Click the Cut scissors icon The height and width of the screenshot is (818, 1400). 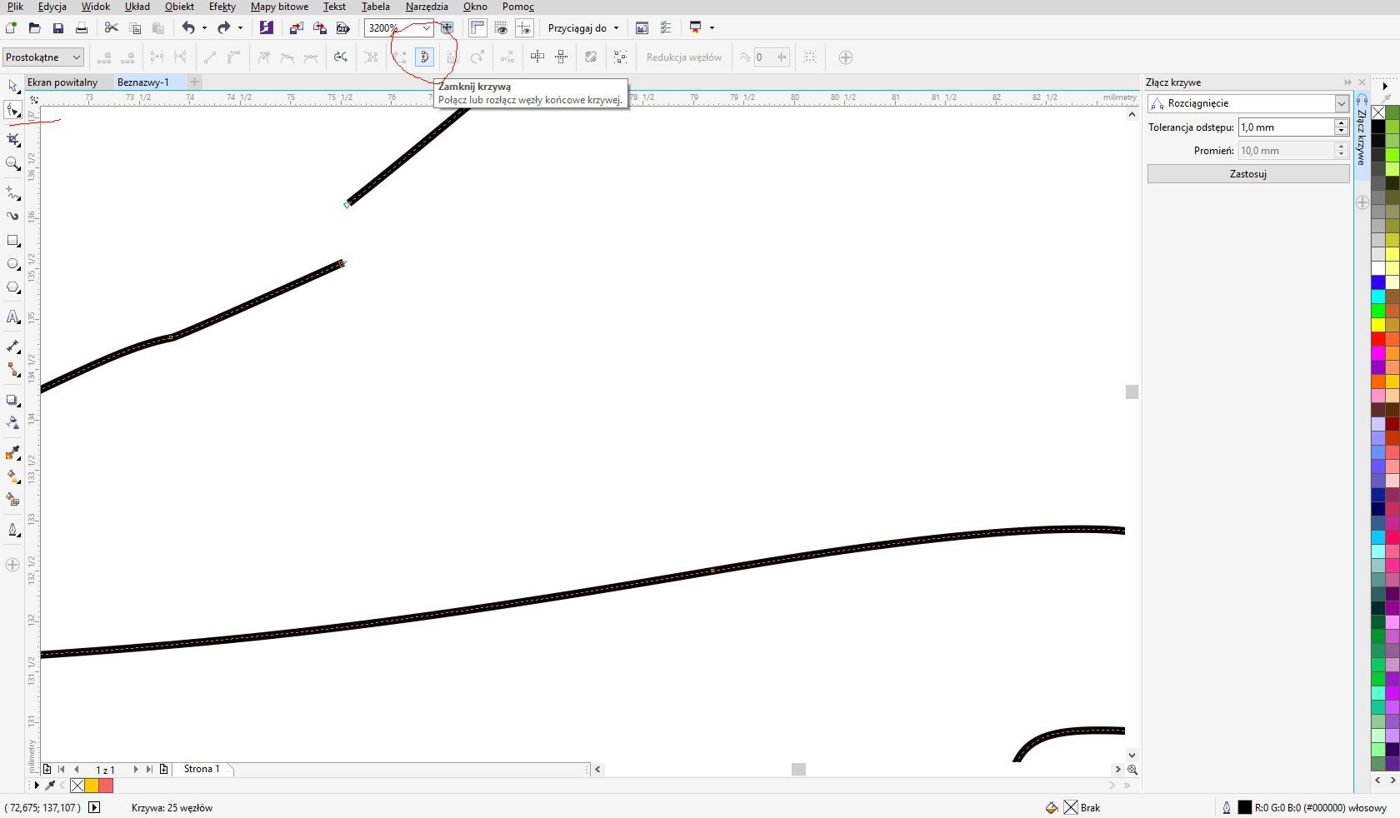(x=111, y=28)
